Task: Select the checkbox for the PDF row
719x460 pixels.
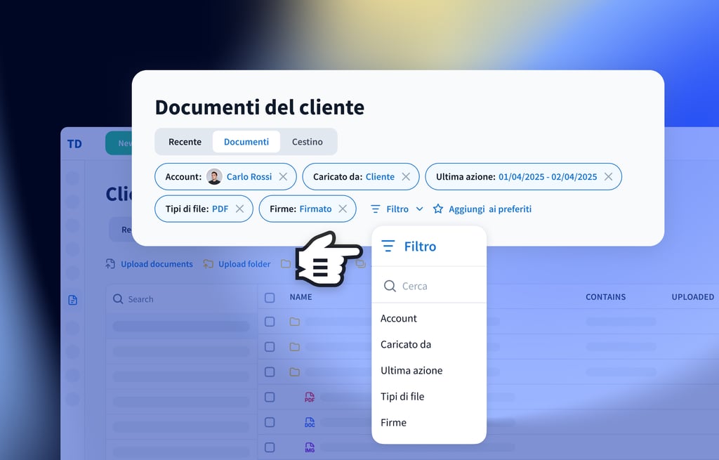Action: pyautogui.click(x=270, y=397)
